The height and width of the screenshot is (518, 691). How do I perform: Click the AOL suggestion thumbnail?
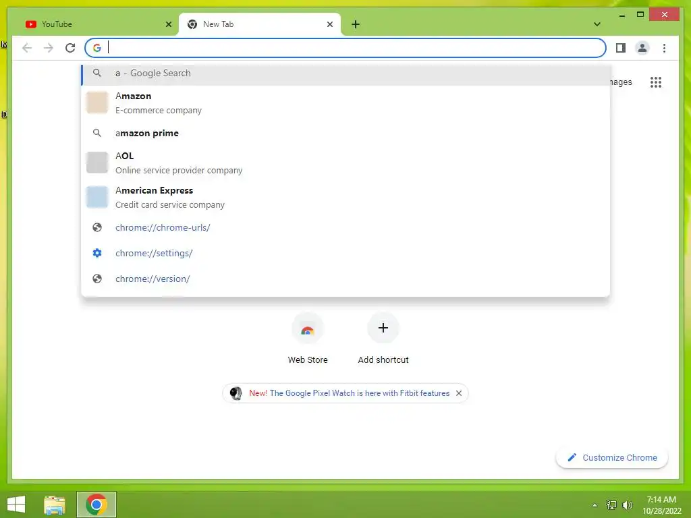click(97, 163)
